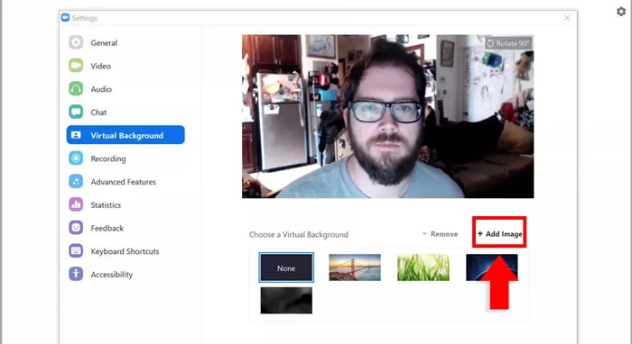The width and height of the screenshot is (632, 344).
Task: Choose the green grass background
Action: 423,267
